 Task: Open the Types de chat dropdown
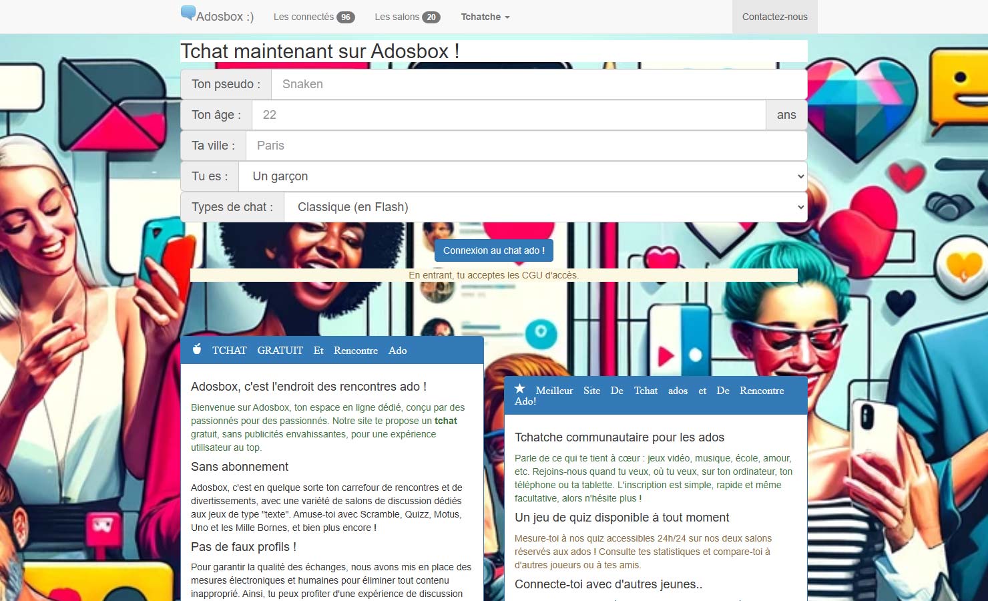coord(545,207)
